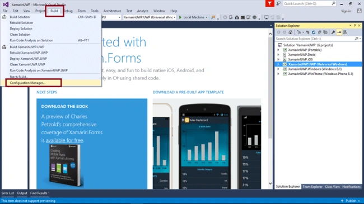Expand the XamarinUWP.iOS project node

(x=278, y=59)
